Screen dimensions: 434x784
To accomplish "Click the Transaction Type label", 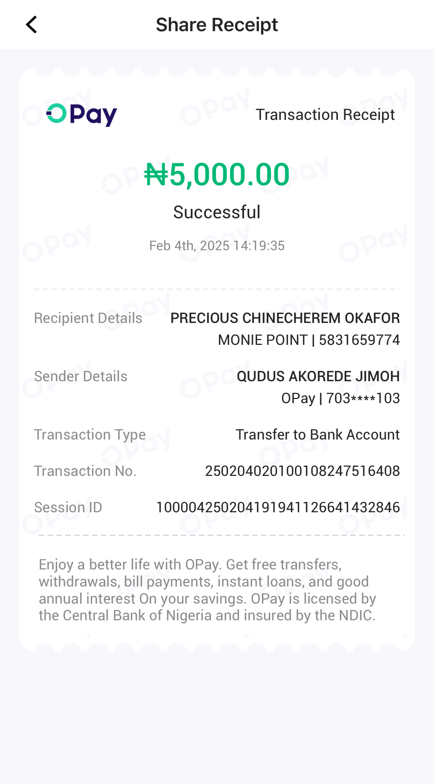I will point(90,435).
